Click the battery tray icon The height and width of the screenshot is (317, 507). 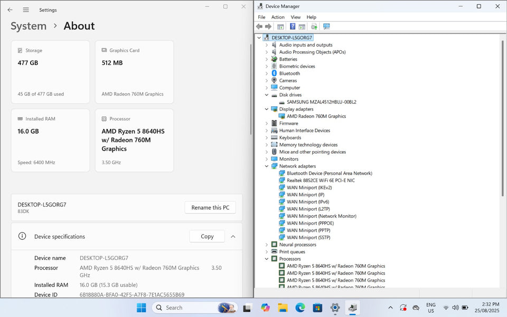coord(465,307)
